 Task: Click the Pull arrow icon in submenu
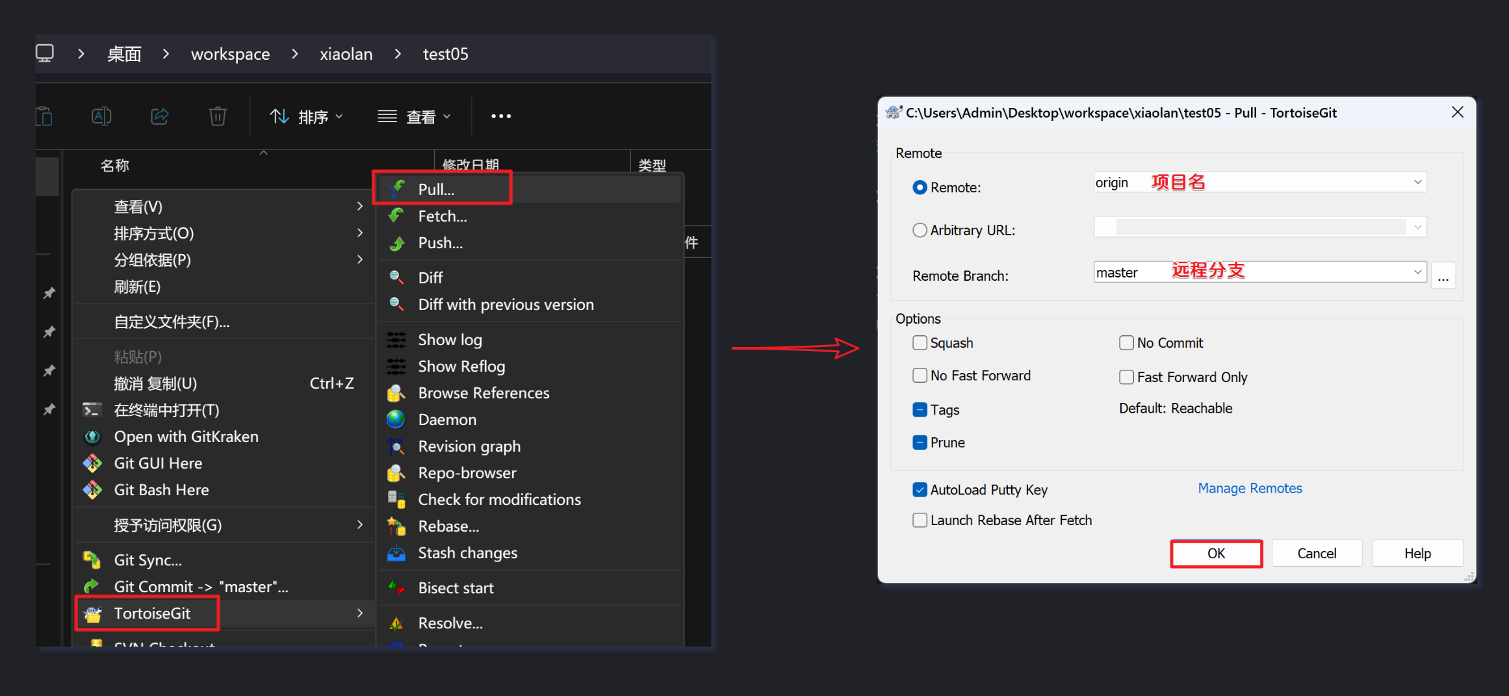(x=396, y=189)
